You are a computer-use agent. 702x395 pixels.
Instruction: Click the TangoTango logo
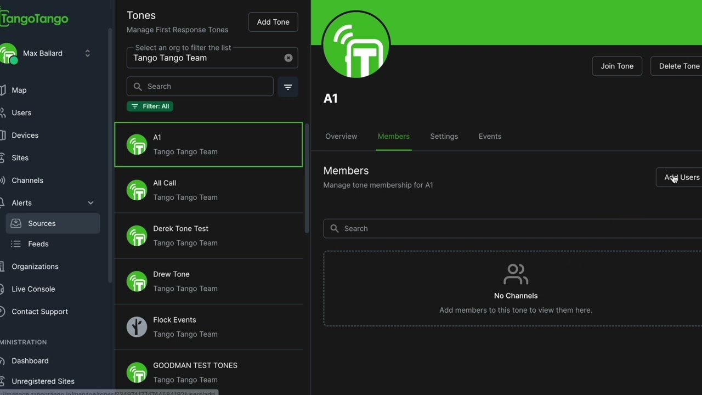[34, 19]
